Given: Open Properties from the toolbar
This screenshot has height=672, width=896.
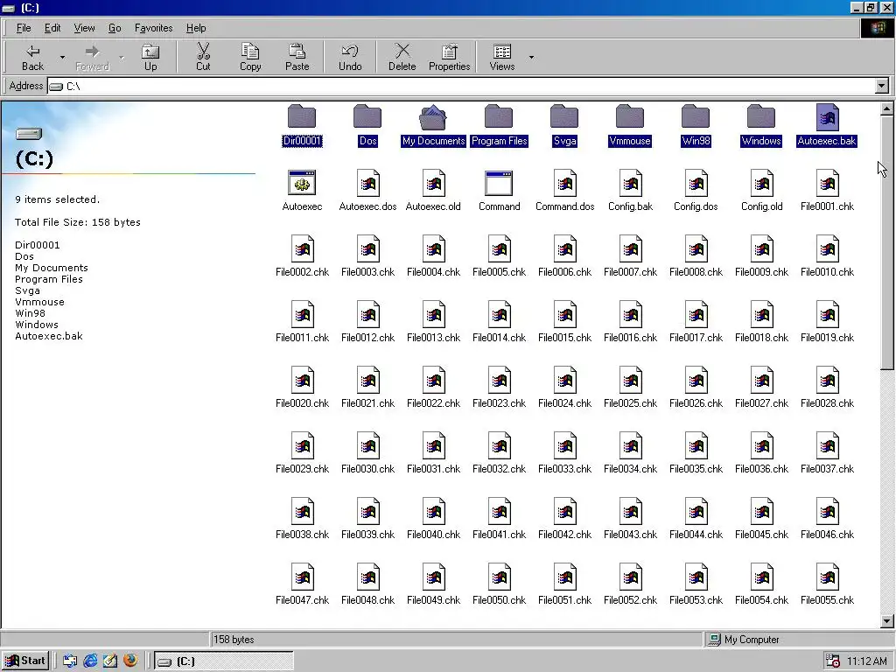Looking at the screenshot, I should (449, 57).
